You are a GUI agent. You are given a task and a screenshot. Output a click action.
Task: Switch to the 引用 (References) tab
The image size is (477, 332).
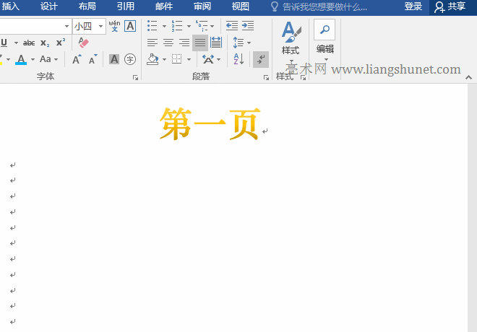[x=125, y=6]
